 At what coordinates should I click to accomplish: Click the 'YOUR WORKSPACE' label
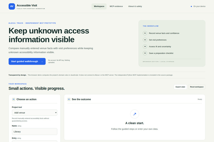(x=18, y=84)
